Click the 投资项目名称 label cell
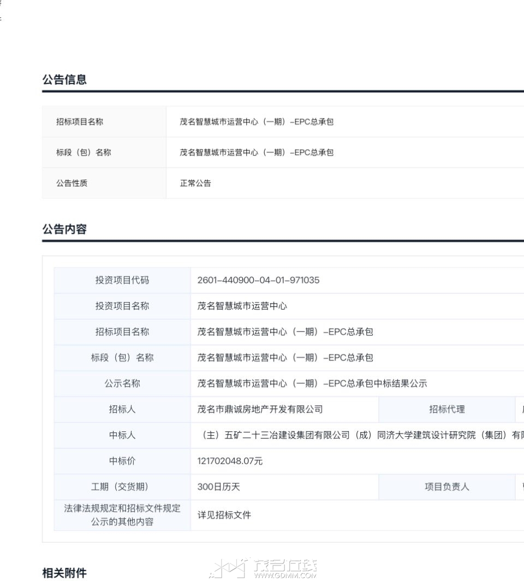This screenshot has width=524, height=581. (122, 306)
